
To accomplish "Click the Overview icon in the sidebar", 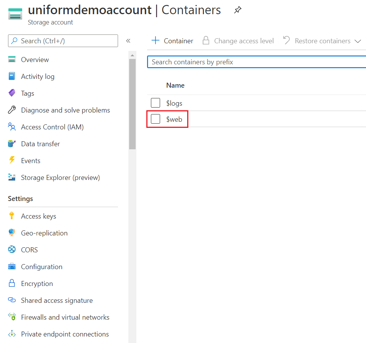I will 12,59.
